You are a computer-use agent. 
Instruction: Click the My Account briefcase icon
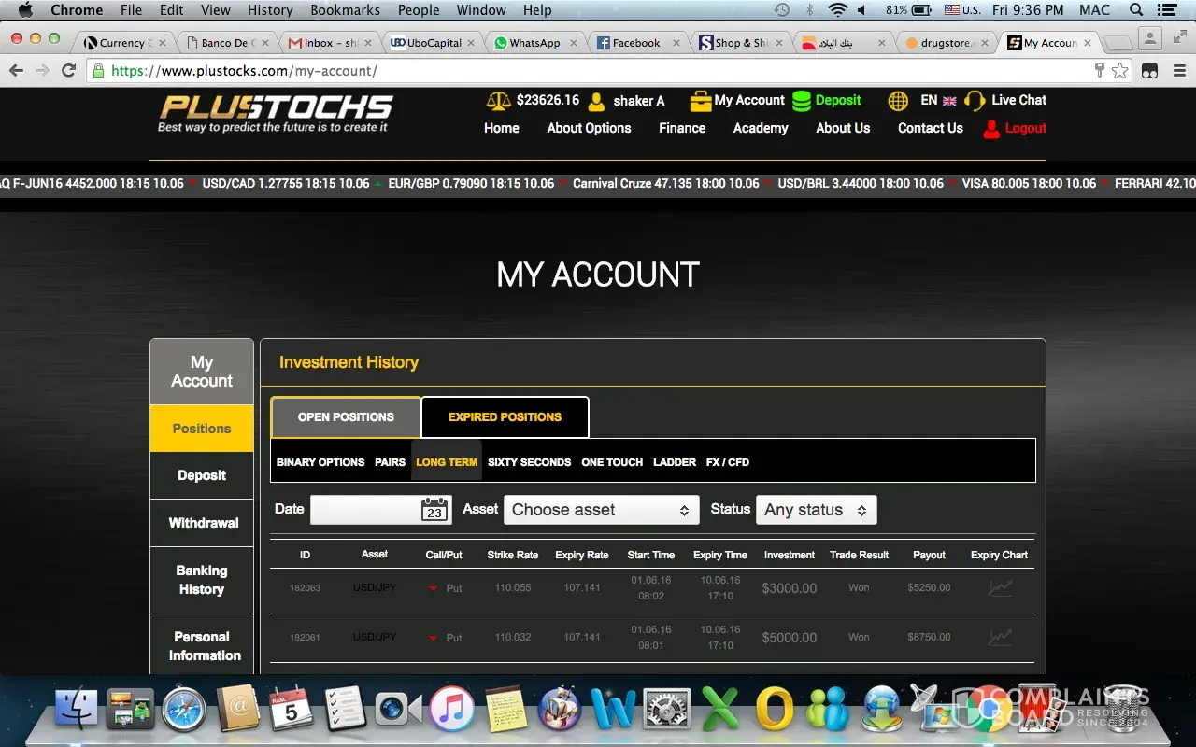tap(700, 101)
